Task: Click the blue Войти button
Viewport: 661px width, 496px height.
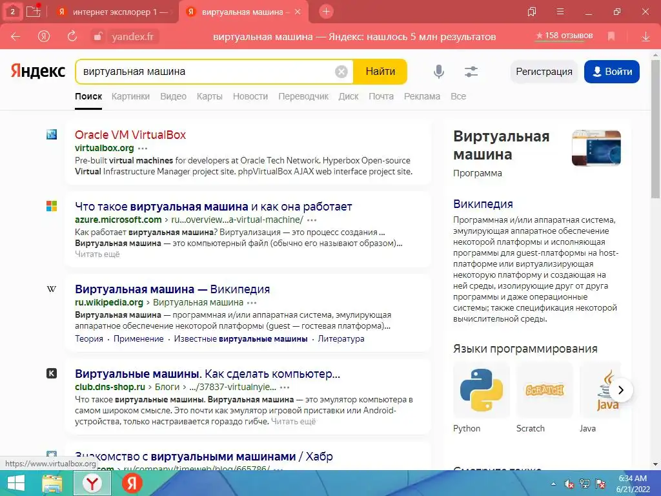Action: (x=612, y=72)
